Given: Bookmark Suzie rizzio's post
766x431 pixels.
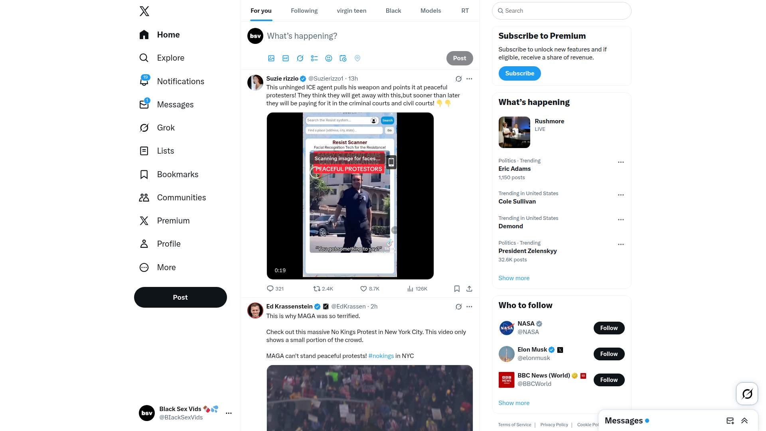Looking at the screenshot, I should pyautogui.click(x=457, y=289).
